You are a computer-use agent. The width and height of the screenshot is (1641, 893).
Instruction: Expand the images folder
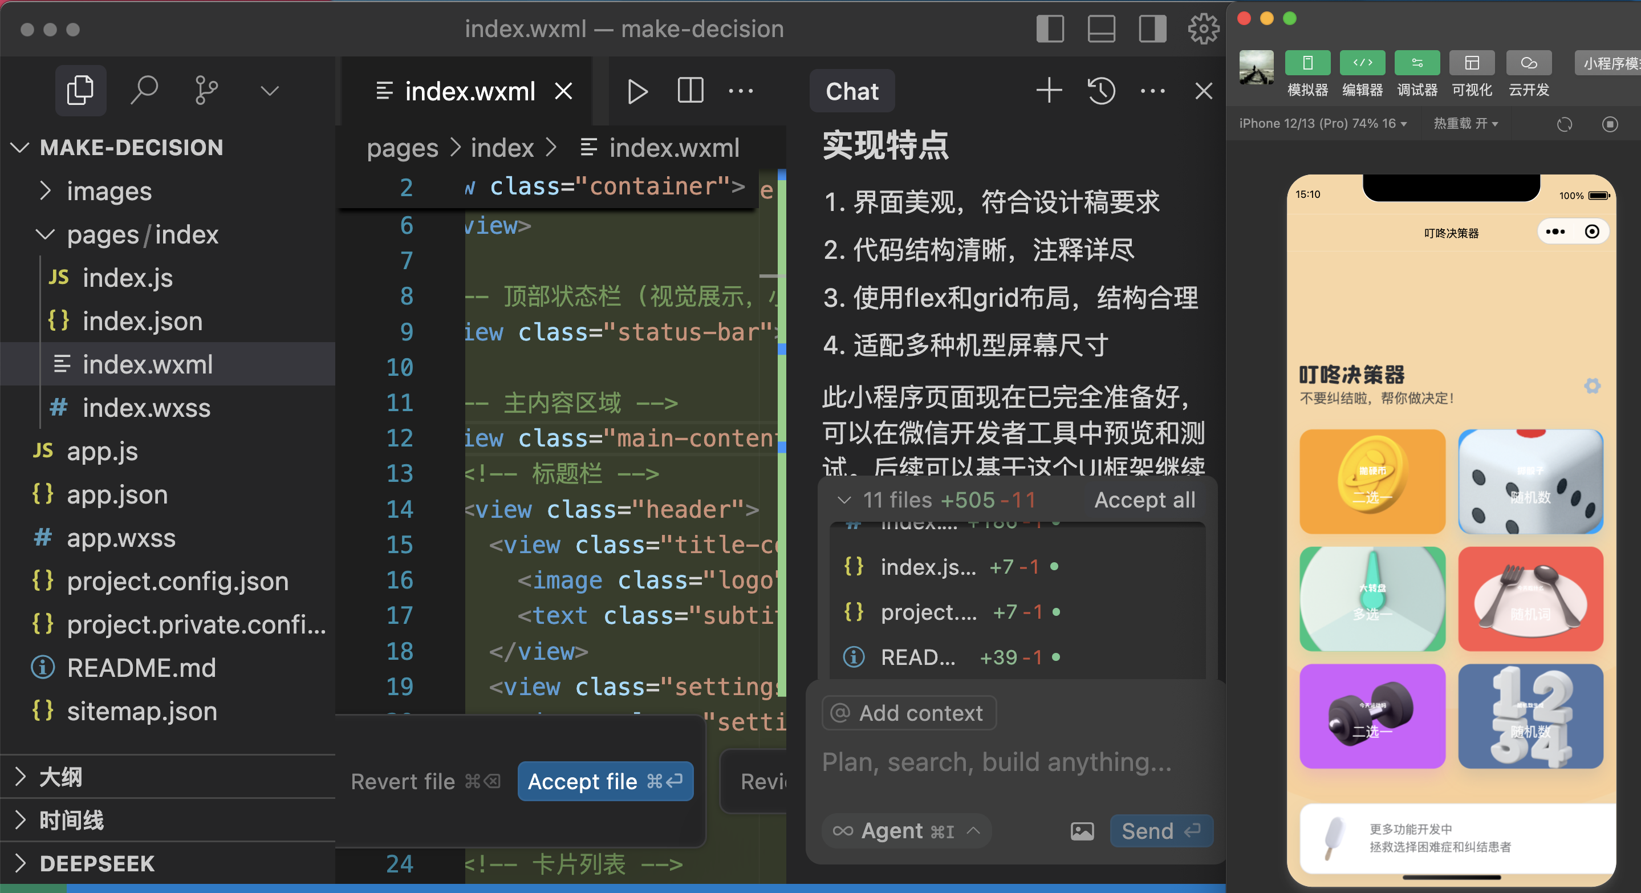click(109, 191)
